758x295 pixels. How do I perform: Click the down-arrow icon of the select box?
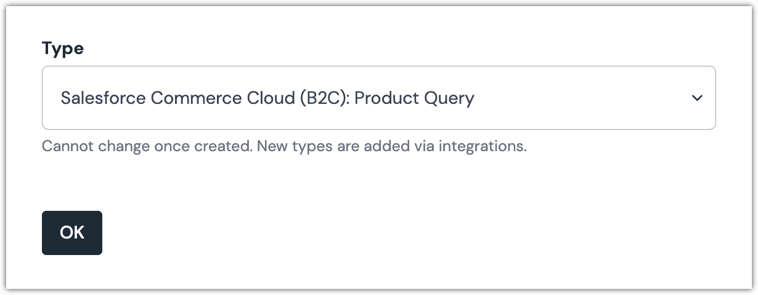[x=697, y=98]
